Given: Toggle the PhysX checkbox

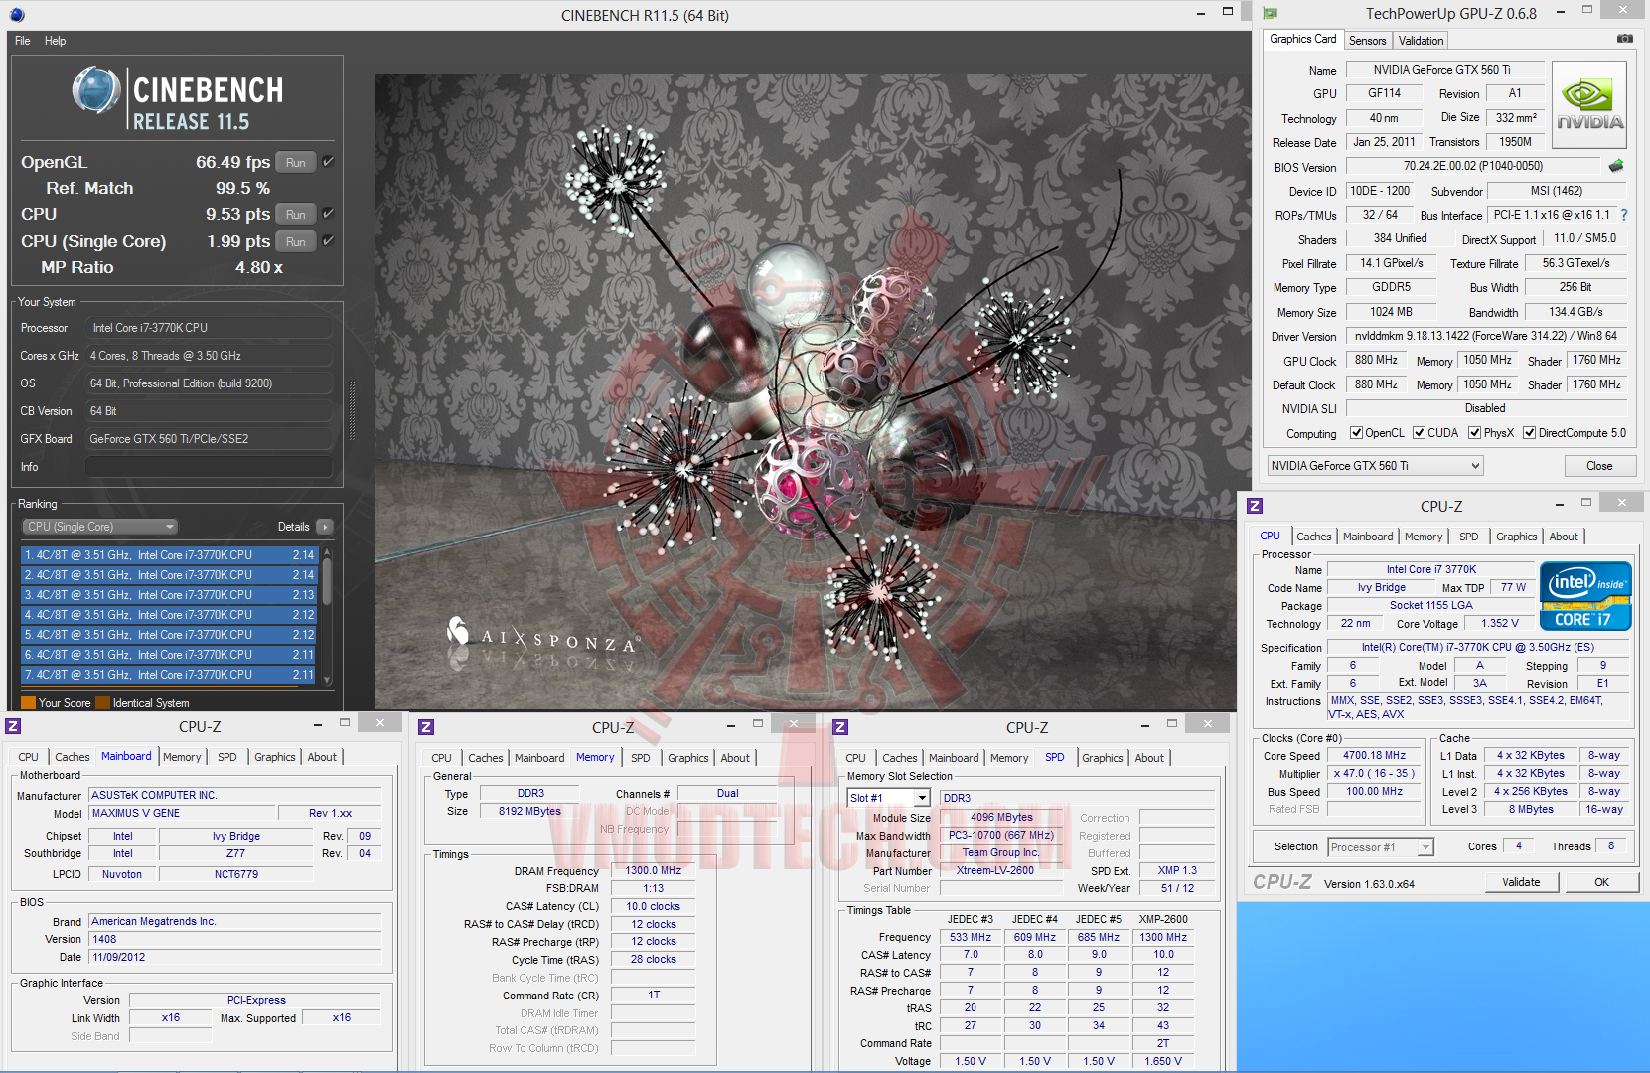Looking at the screenshot, I should tap(1475, 433).
